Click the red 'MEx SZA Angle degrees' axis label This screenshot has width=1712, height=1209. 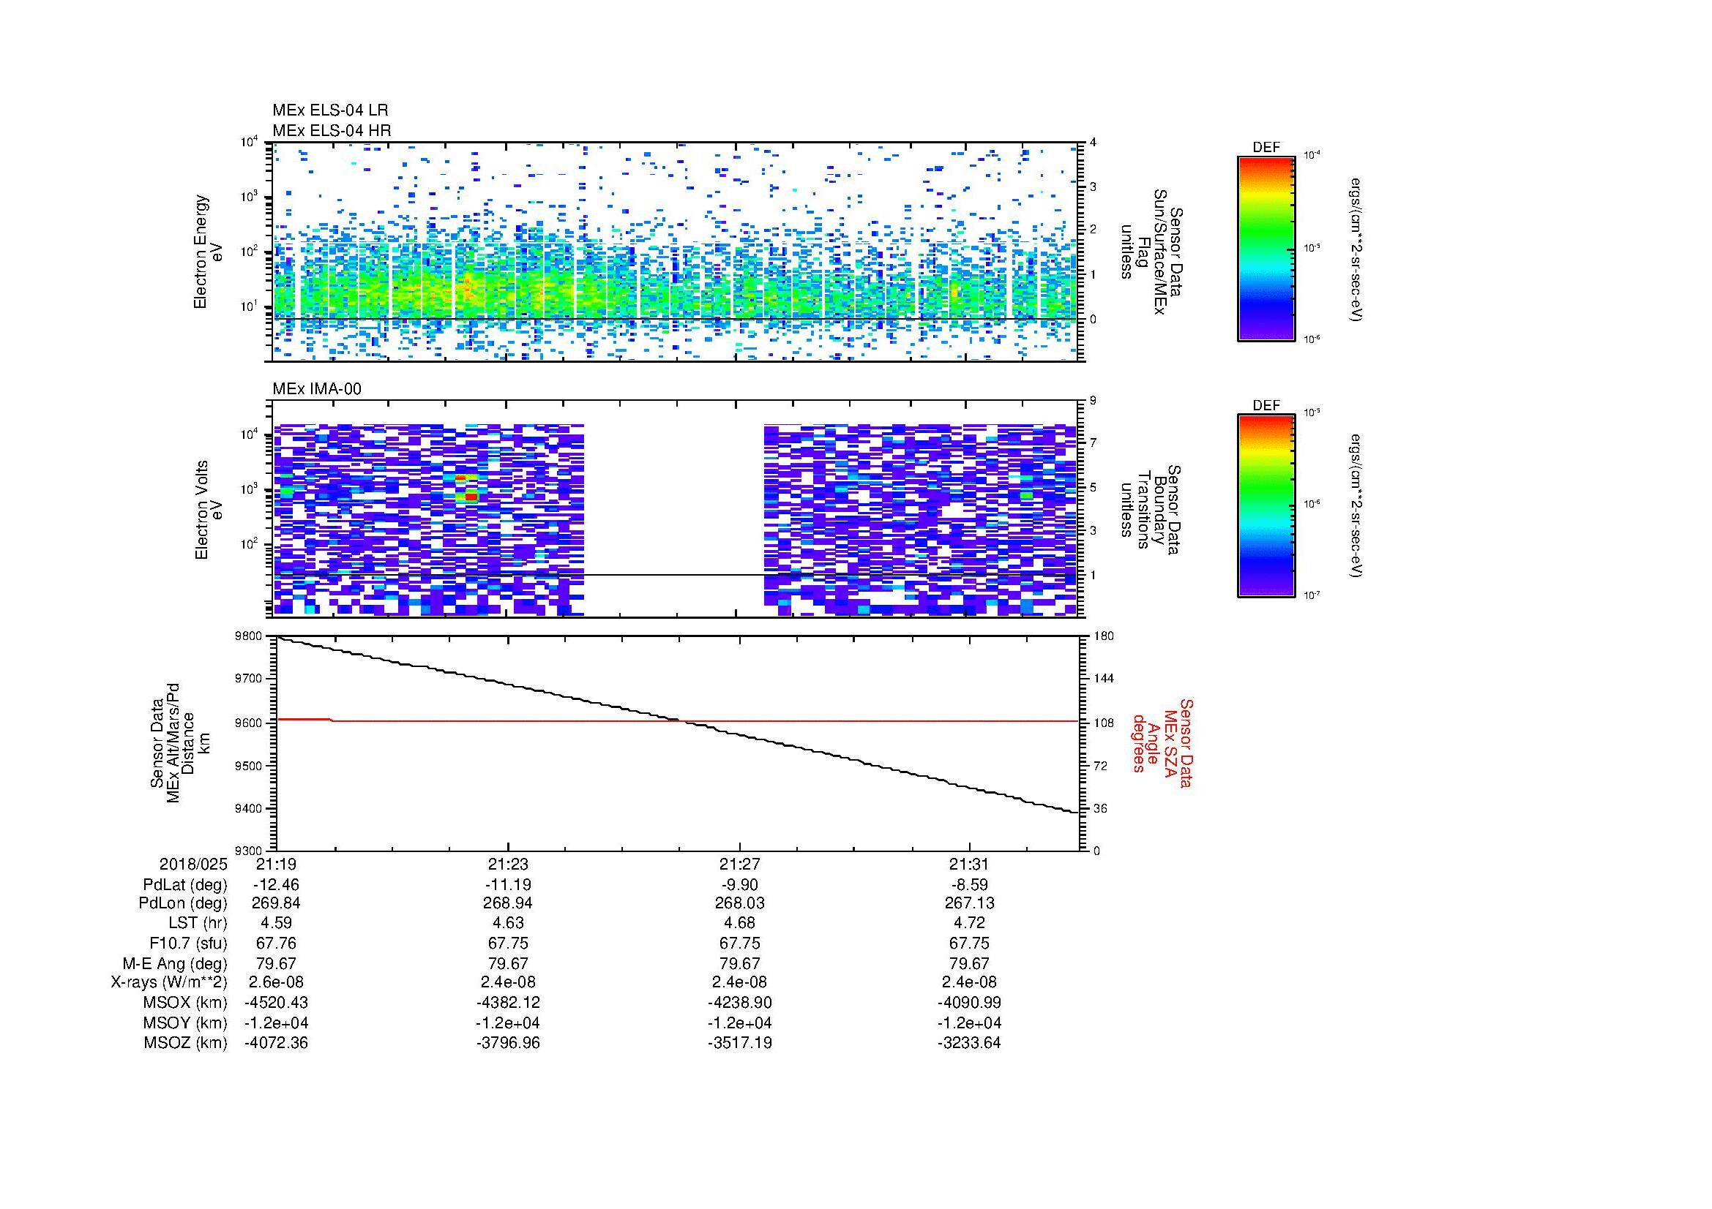(x=1162, y=742)
